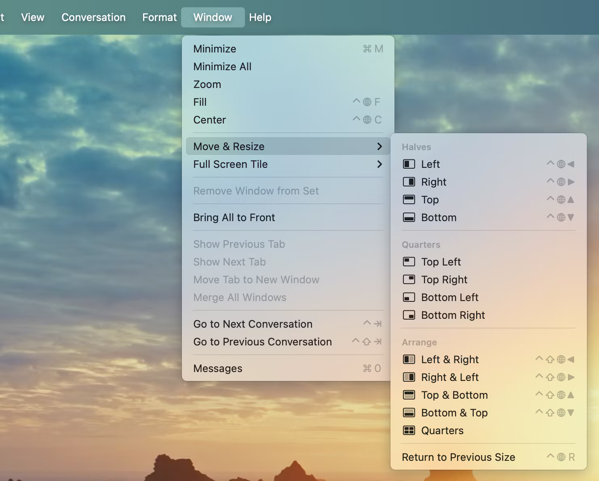Click the Left & Right label

[x=450, y=360]
